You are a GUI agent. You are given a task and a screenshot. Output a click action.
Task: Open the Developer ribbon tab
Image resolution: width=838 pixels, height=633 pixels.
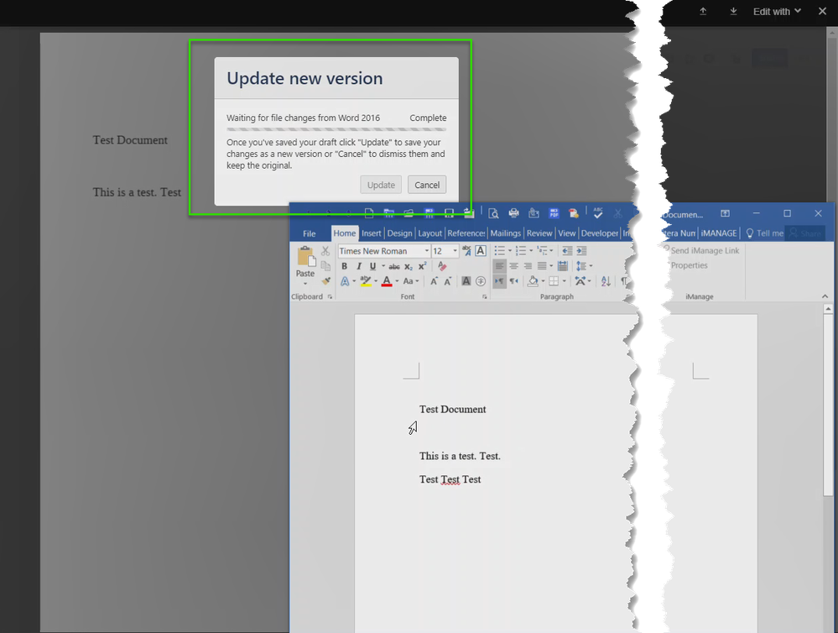click(x=600, y=233)
